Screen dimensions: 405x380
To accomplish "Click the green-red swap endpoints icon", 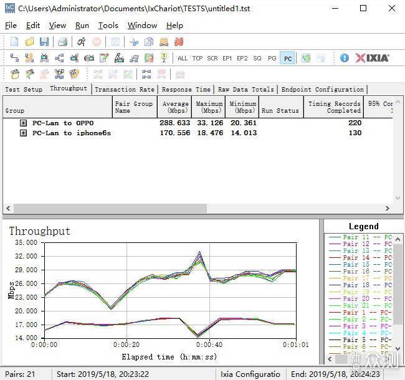I will [149, 58].
